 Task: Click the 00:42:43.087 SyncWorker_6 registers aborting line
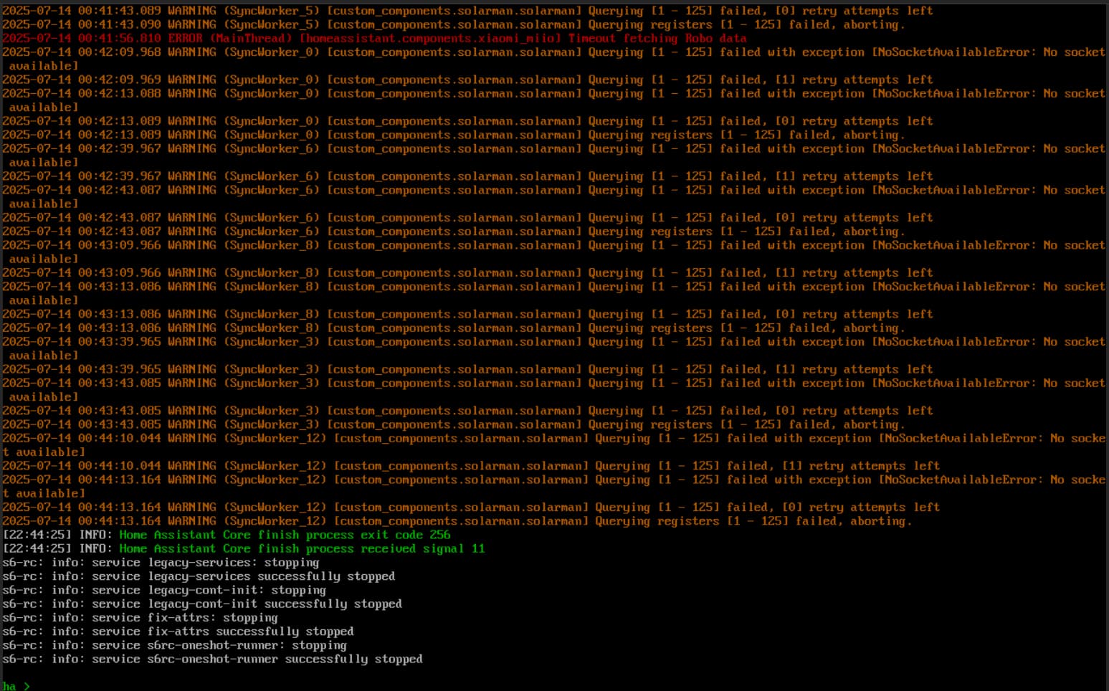[x=454, y=232]
